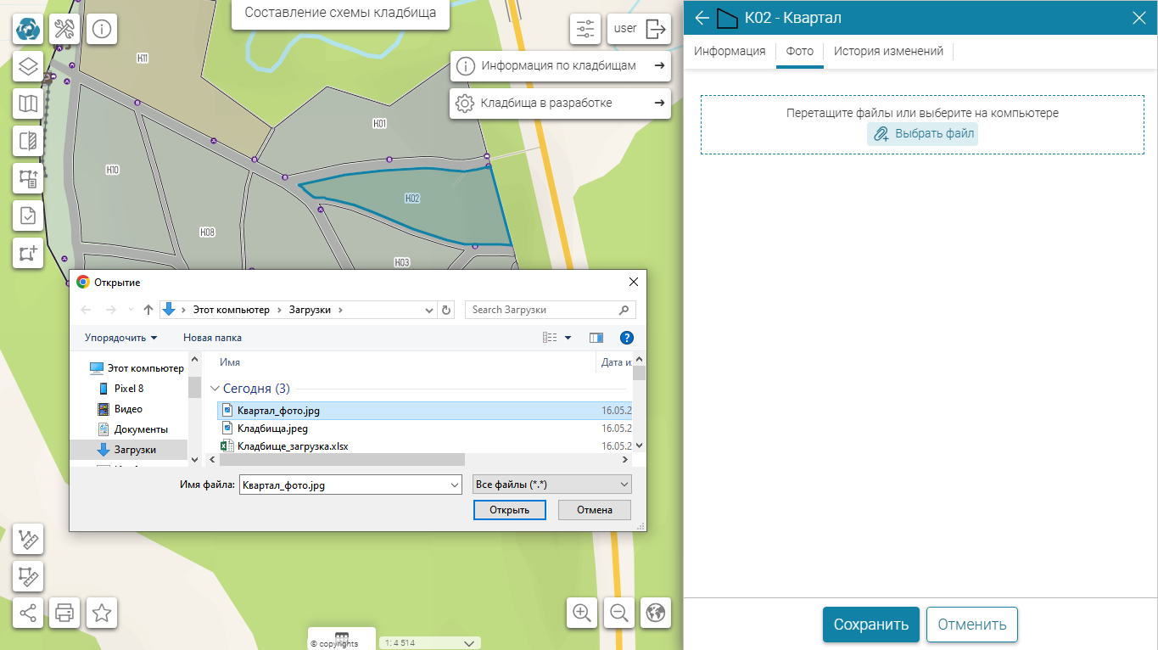Viewport: 1158px width, 650px height.
Task: Open map filter settings sliders icon
Action: tap(585, 29)
